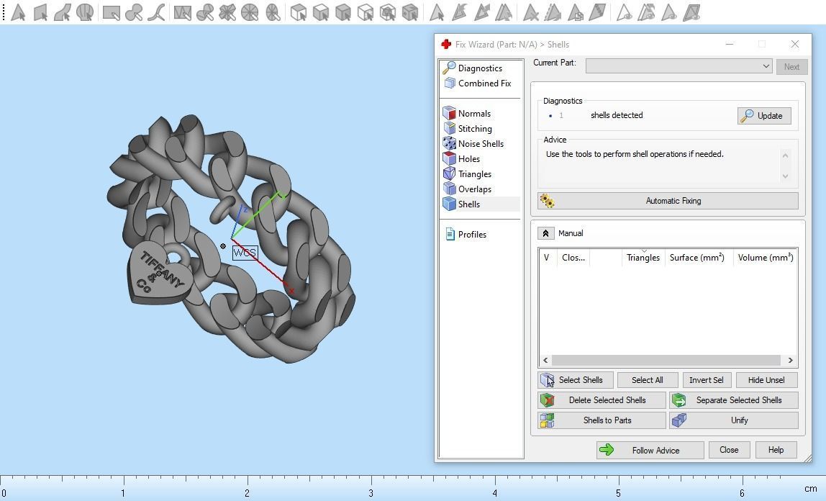The image size is (826, 501).
Task: Click the Select Shells button
Action: pyautogui.click(x=576, y=380)
